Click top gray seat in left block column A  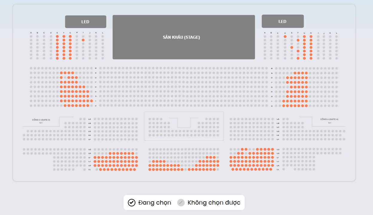(x=31, y=36)
